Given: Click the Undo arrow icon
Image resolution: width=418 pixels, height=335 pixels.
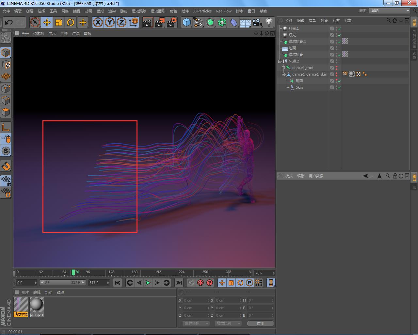Looking at the screenshot, I should coord(9,22).
